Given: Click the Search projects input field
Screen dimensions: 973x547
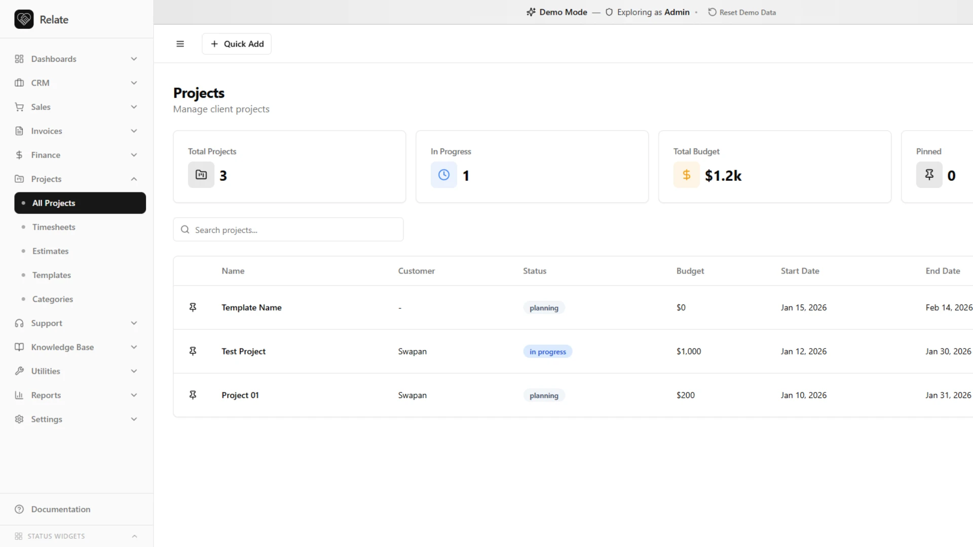Looking at the screenshot, I should 288,229.
